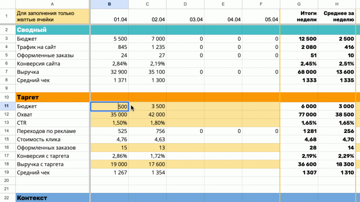Select column G header
360x202 pixels.
coord(299,4)
